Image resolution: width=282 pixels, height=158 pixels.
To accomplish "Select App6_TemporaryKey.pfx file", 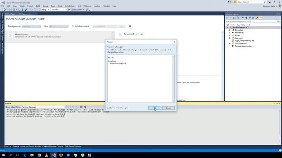I will click(x=245, y=41).
